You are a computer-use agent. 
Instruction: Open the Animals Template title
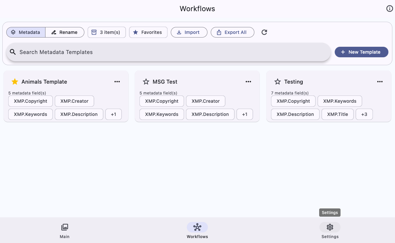tap(44, 82)
